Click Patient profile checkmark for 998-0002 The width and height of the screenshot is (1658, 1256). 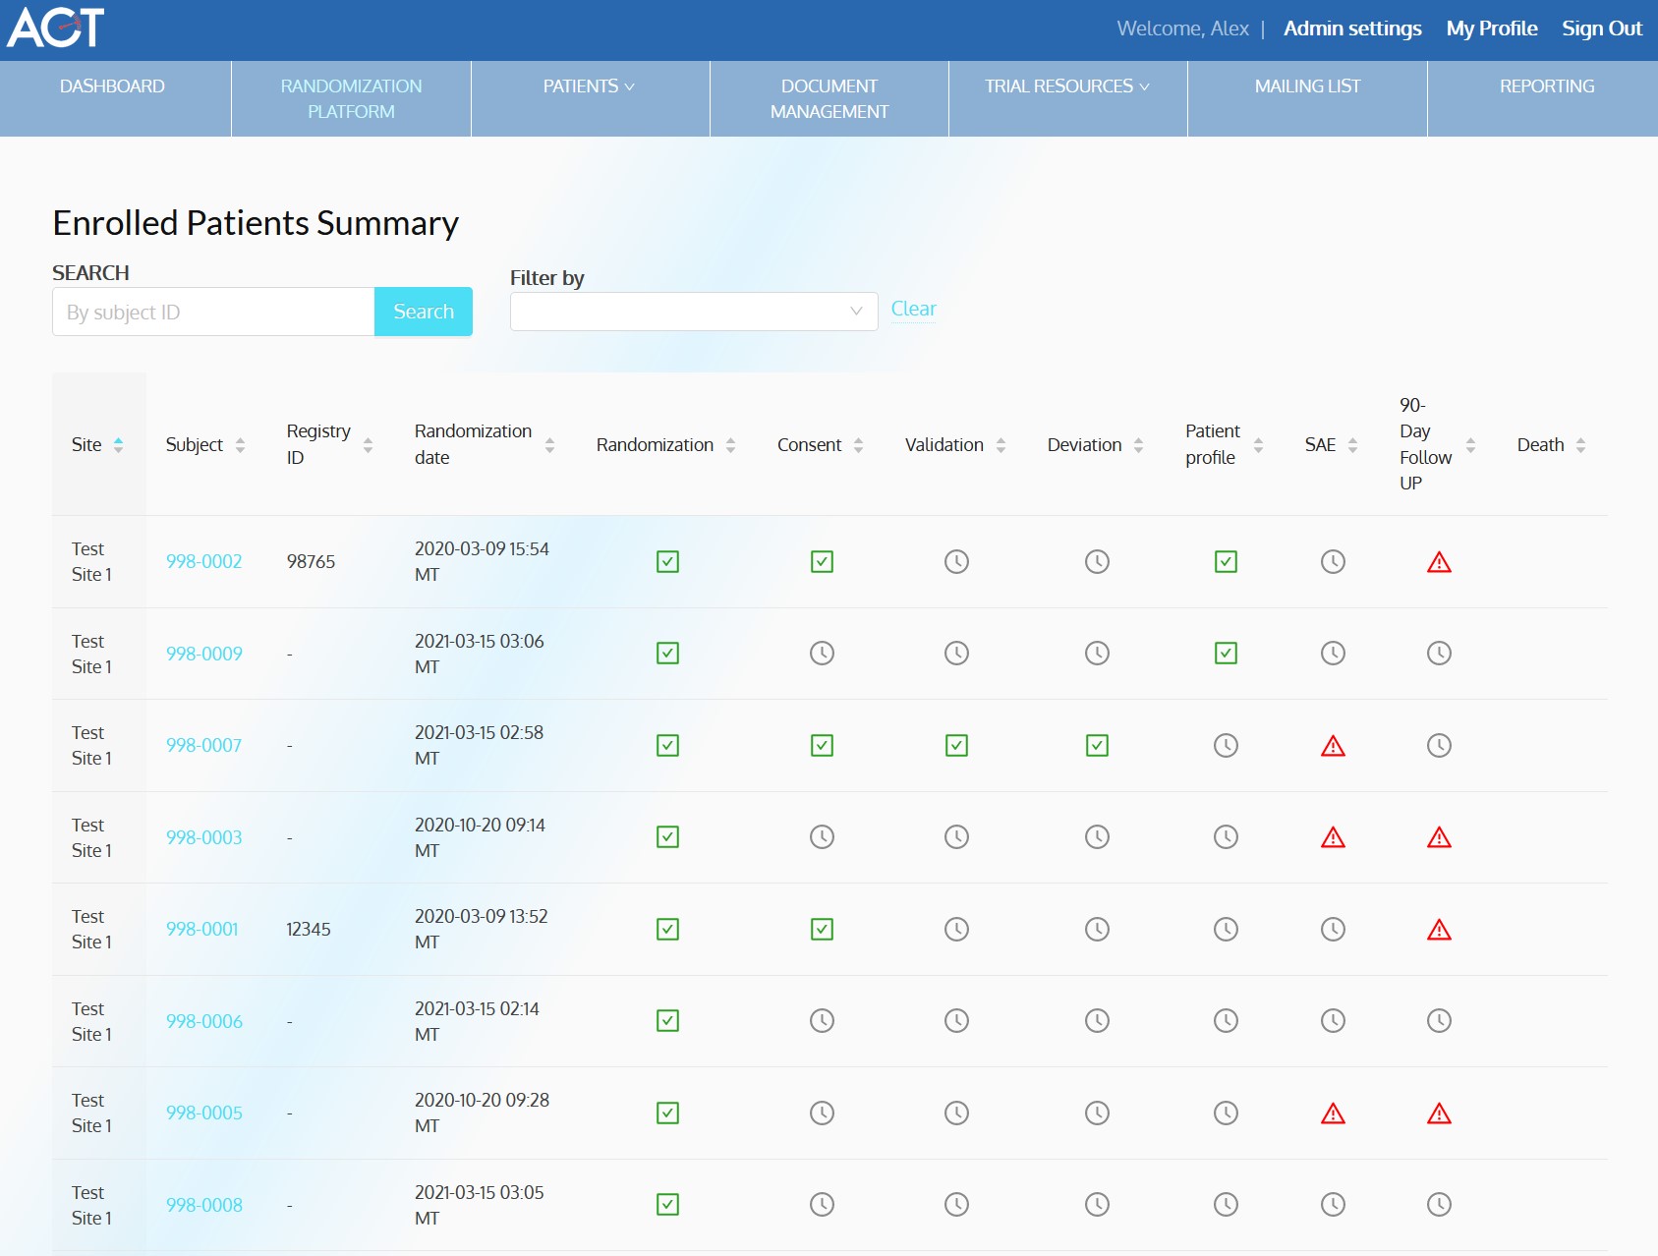pyautogui.click(x=1226, y=561)
